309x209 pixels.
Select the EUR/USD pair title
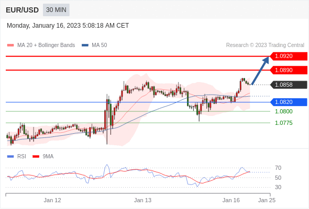coord(23,10)
